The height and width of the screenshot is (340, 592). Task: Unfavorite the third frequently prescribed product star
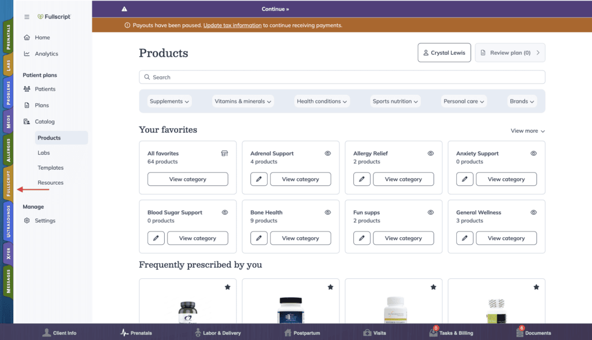434,287
